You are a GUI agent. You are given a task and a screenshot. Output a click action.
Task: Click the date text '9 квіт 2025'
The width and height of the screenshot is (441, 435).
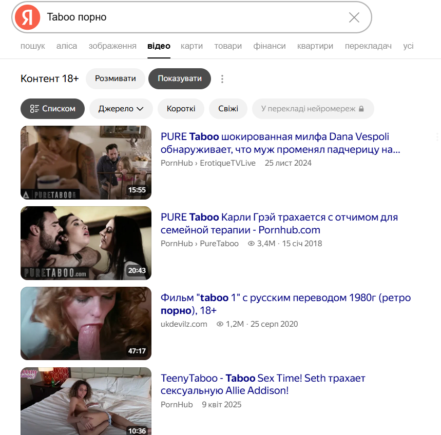point(222,405)
